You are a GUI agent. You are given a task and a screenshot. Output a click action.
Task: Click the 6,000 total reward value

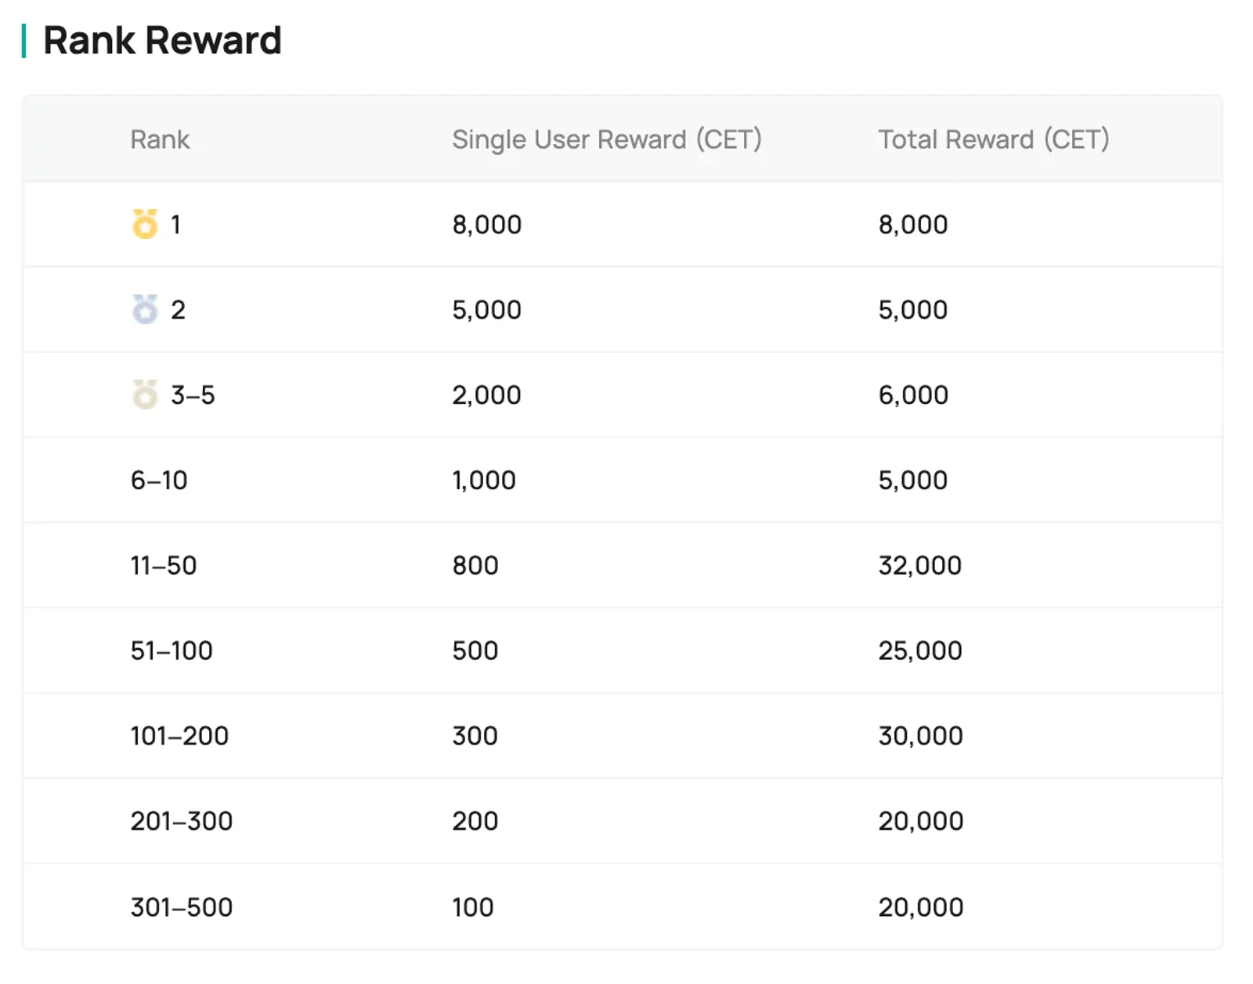pyautogui.click(x=913, y=395)
